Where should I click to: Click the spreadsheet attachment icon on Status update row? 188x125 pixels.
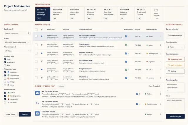126,45
